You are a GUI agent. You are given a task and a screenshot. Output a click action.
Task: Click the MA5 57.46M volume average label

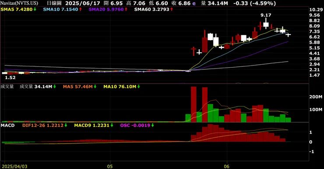(x=77, y=86)
